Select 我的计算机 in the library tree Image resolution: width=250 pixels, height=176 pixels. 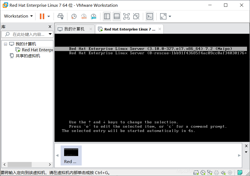pyautogui.click(x=26, y=44)
